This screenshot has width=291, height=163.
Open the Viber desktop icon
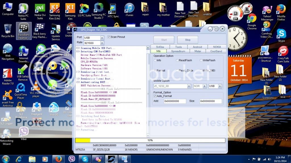24,133
